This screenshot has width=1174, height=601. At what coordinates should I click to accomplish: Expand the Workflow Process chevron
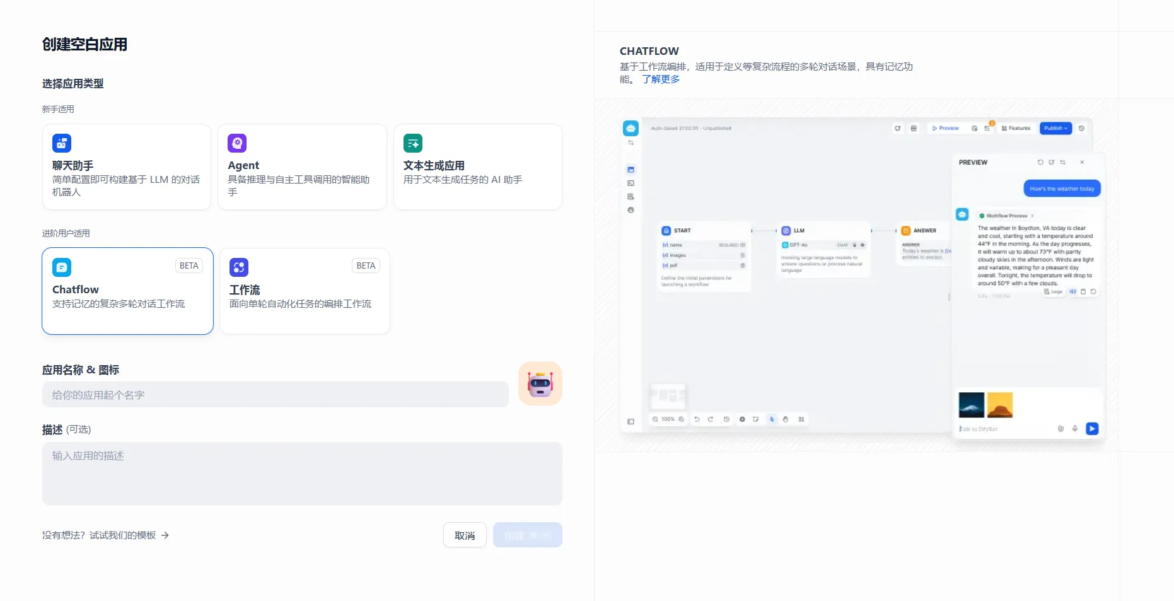click(1032, 216)
